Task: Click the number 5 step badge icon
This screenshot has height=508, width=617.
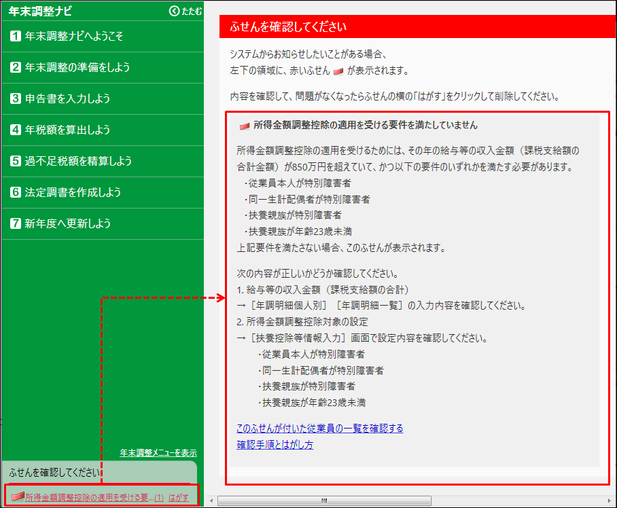Action: pos(16,161)
